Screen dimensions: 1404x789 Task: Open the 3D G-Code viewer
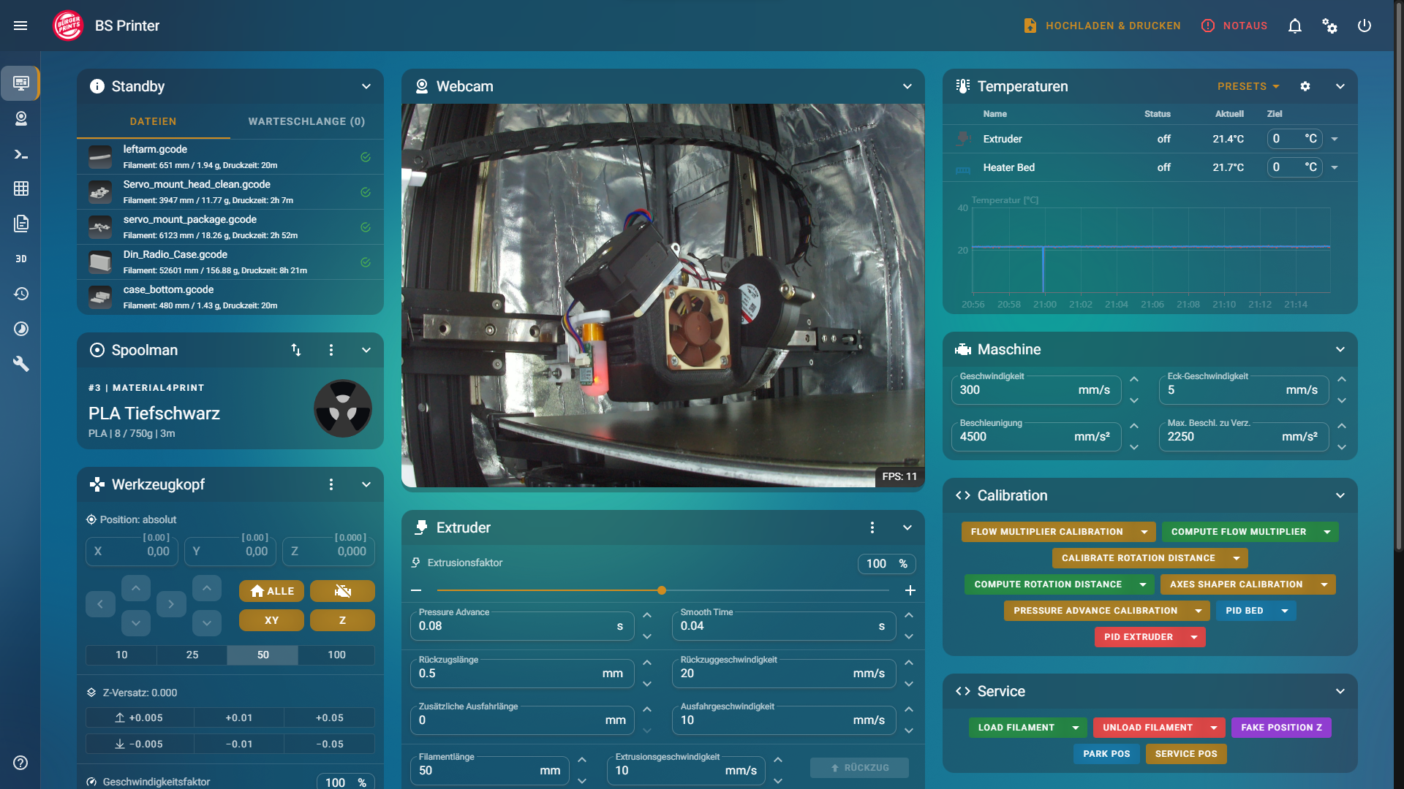tap(21, 258)
